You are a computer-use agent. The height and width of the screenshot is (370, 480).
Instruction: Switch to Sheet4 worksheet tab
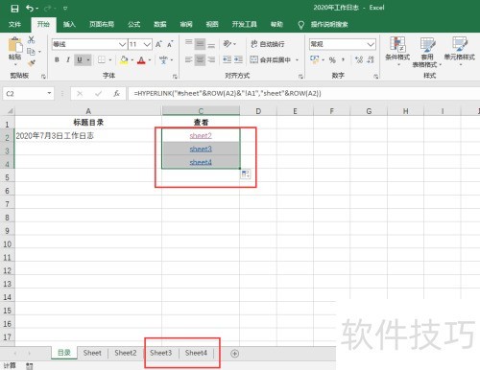[x=196, y=353]
